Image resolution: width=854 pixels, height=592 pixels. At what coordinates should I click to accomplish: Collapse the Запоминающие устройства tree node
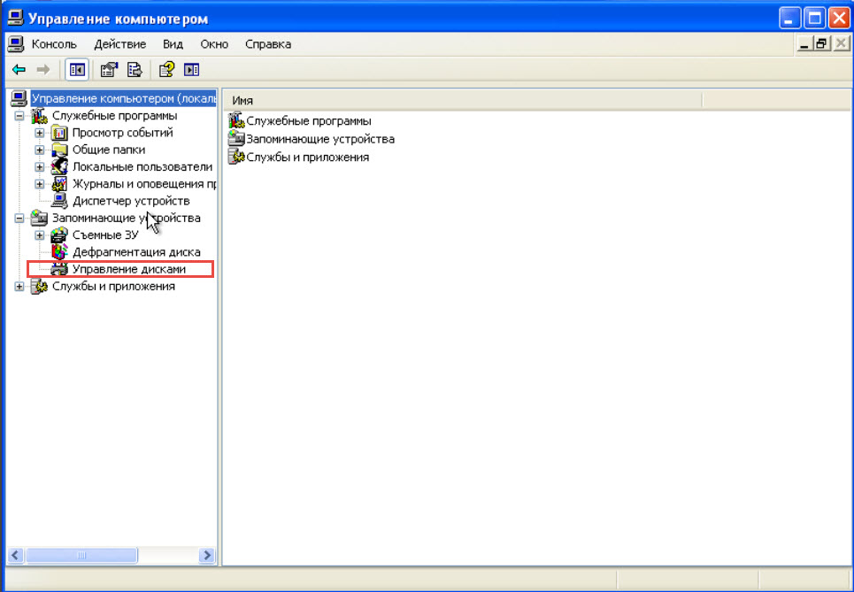[x=19, y=218]
